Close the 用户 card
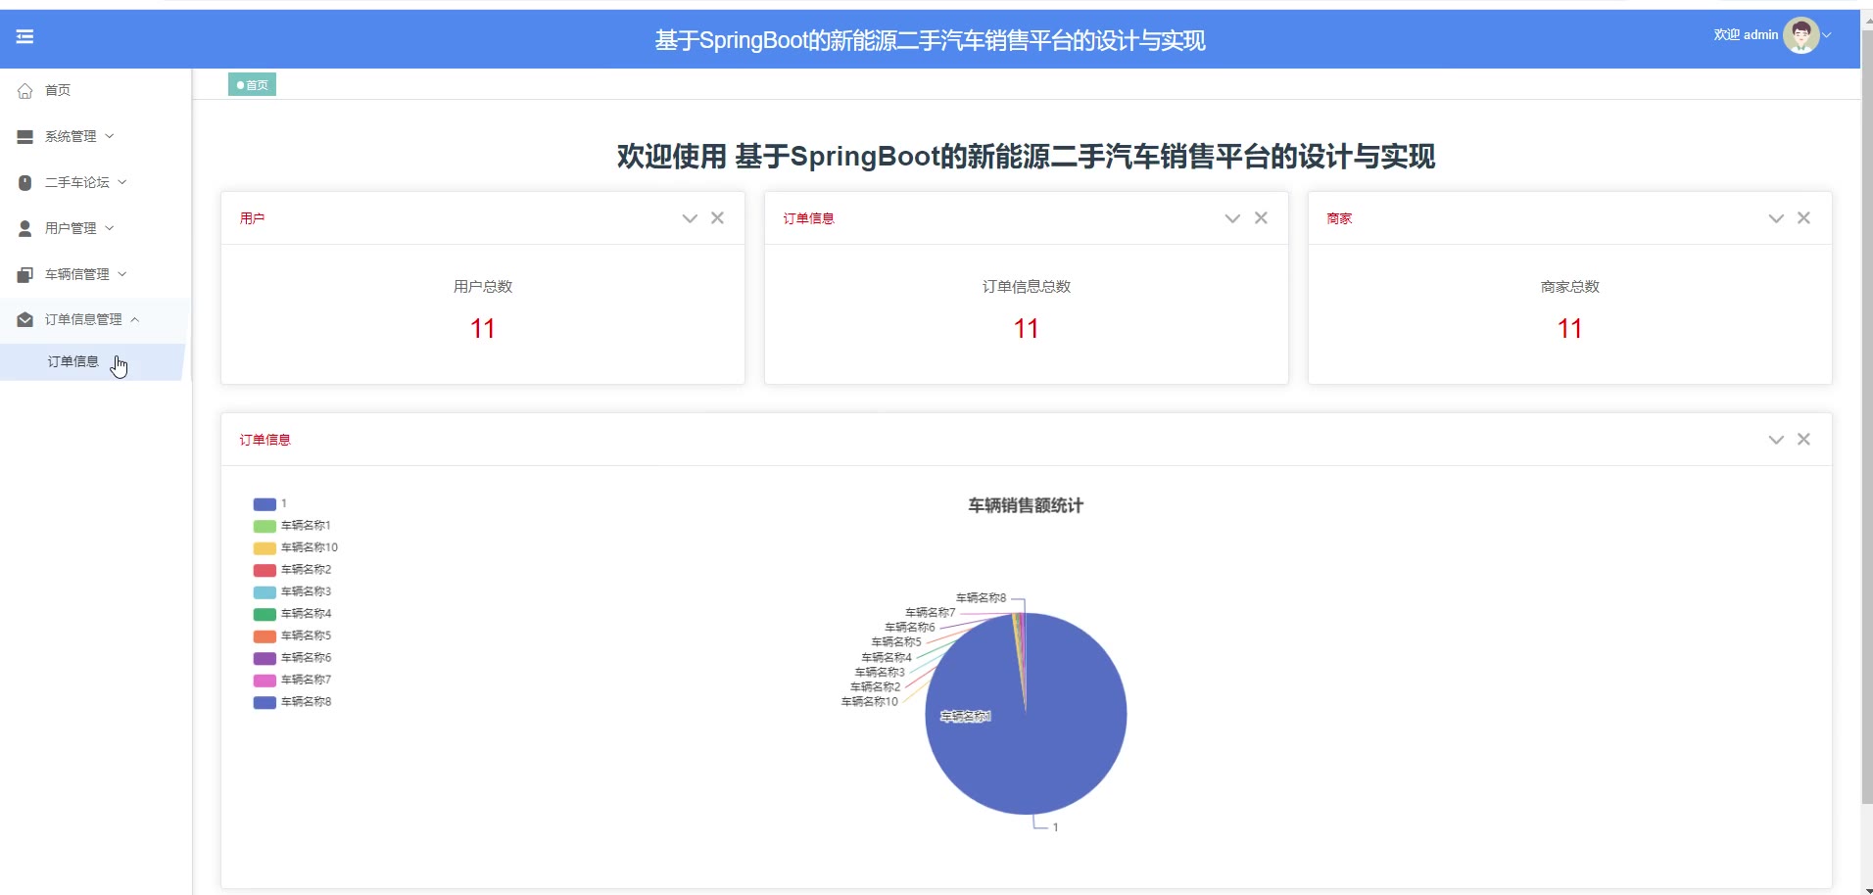 pos(718,218)
